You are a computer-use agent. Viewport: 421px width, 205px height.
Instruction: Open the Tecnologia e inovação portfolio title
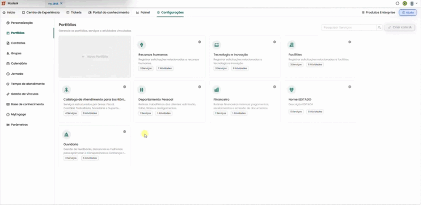click(231, 55)
